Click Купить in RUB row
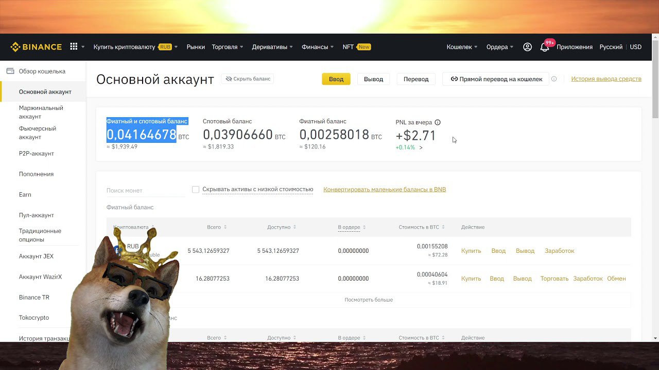Screen dimensions: 659x370 coord(471,251)
